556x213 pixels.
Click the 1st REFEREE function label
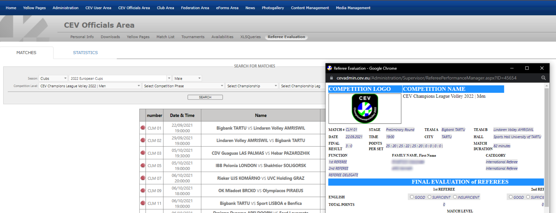338,162
